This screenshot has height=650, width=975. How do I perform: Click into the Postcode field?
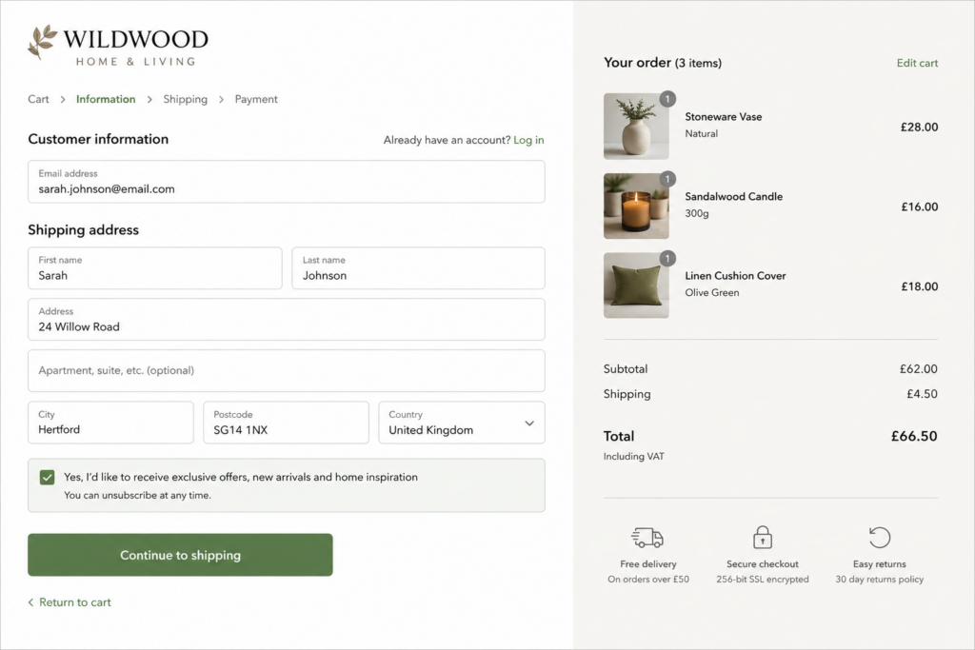286,423
